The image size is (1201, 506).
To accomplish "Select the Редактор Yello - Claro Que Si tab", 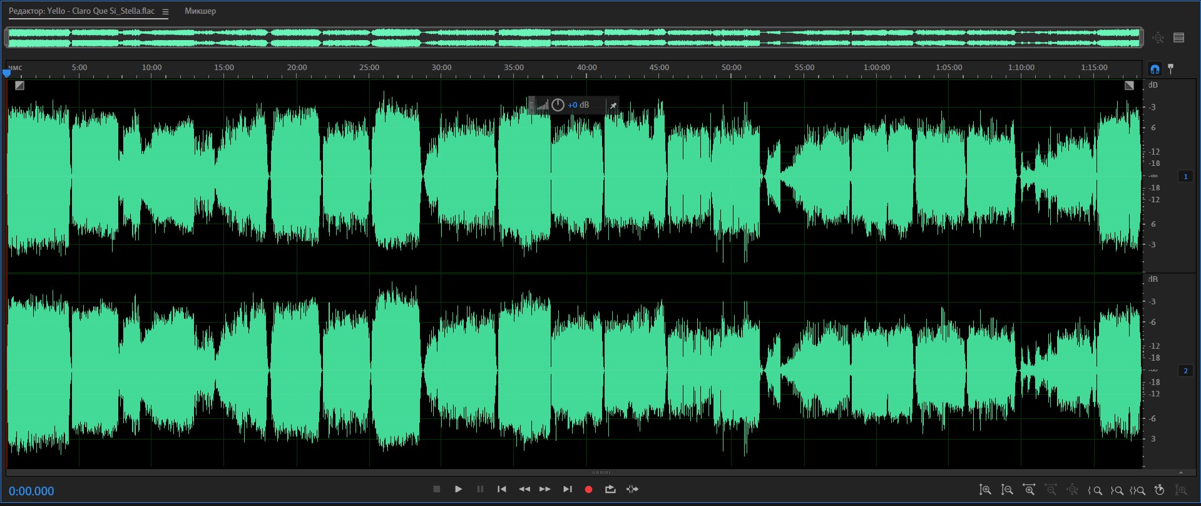I will 81,11.
